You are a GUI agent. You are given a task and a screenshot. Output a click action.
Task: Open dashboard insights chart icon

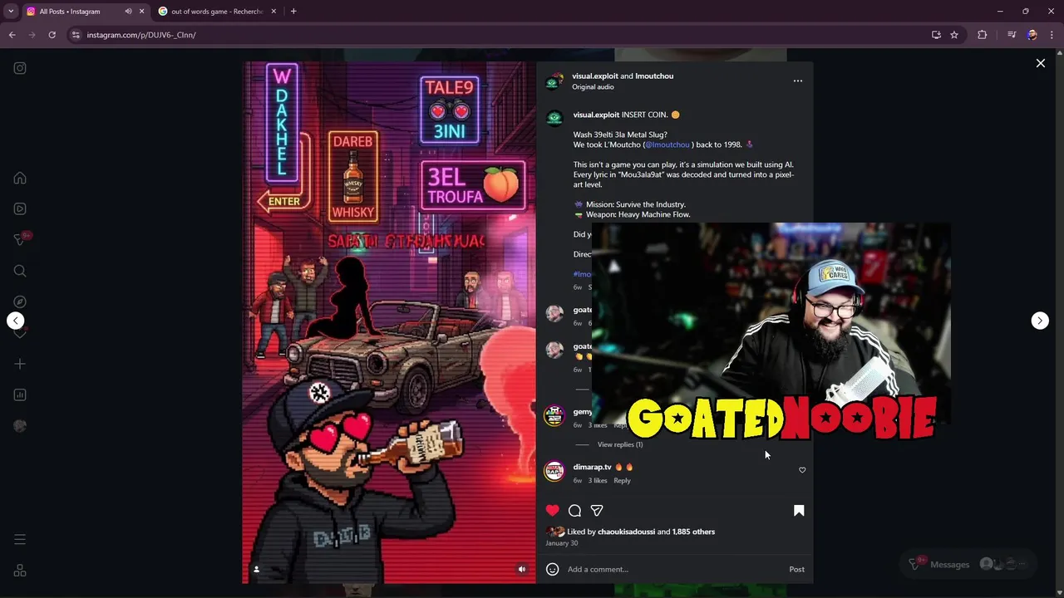tap(20, 395)
